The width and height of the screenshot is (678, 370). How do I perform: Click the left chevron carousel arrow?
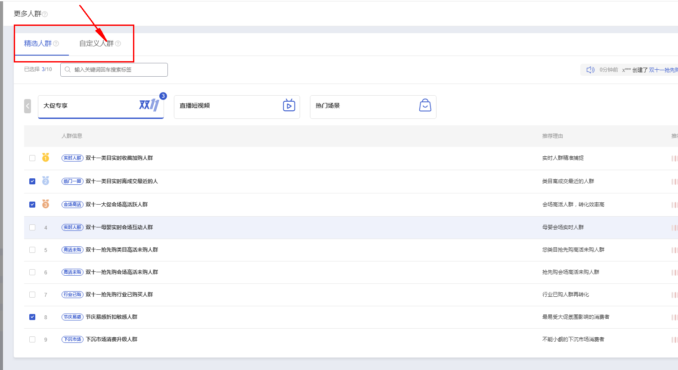[28, 106]
